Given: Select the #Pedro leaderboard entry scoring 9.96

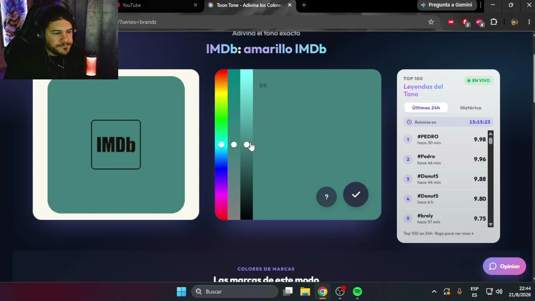Looking at the screenshot, I should point(445,159).
